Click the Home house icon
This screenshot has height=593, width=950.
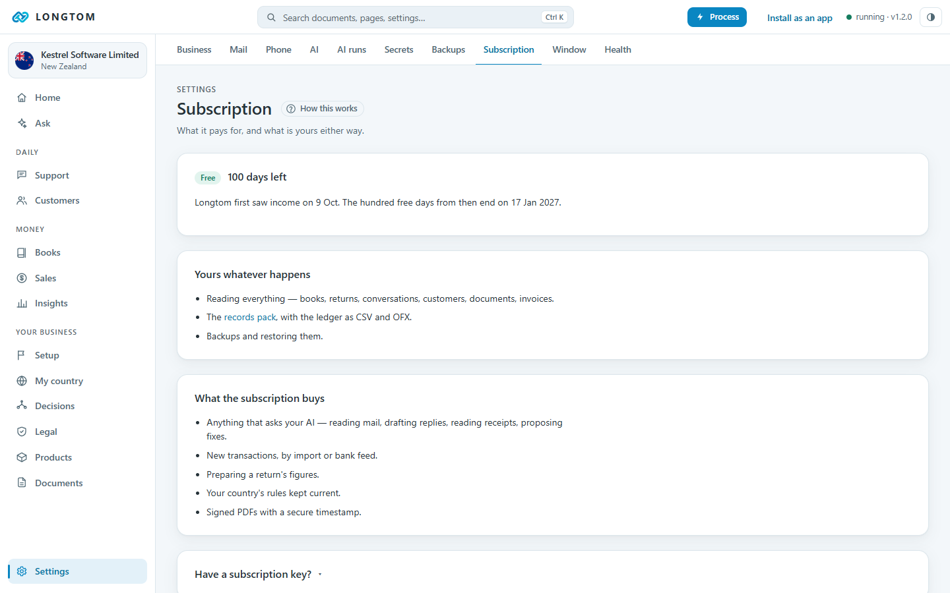(x=22, y=98)
